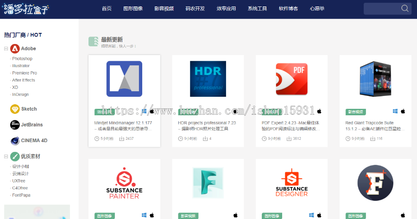Click the search magnifier icon

405,8
